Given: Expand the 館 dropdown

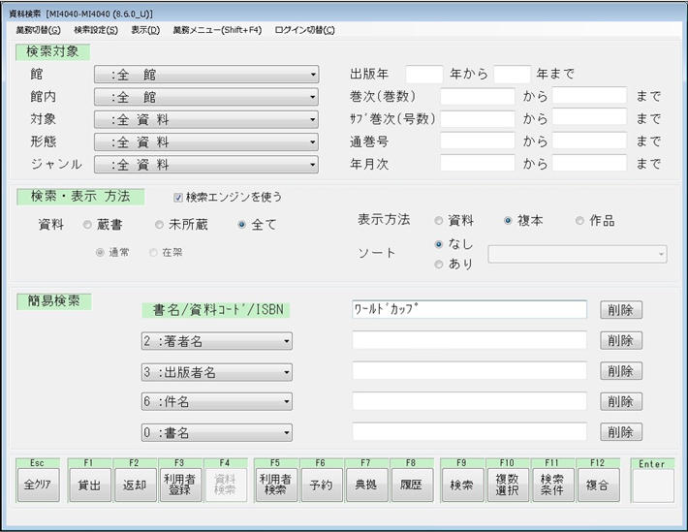Looking at the screenshot, I should pyautogui.click(x=206, y=75).
